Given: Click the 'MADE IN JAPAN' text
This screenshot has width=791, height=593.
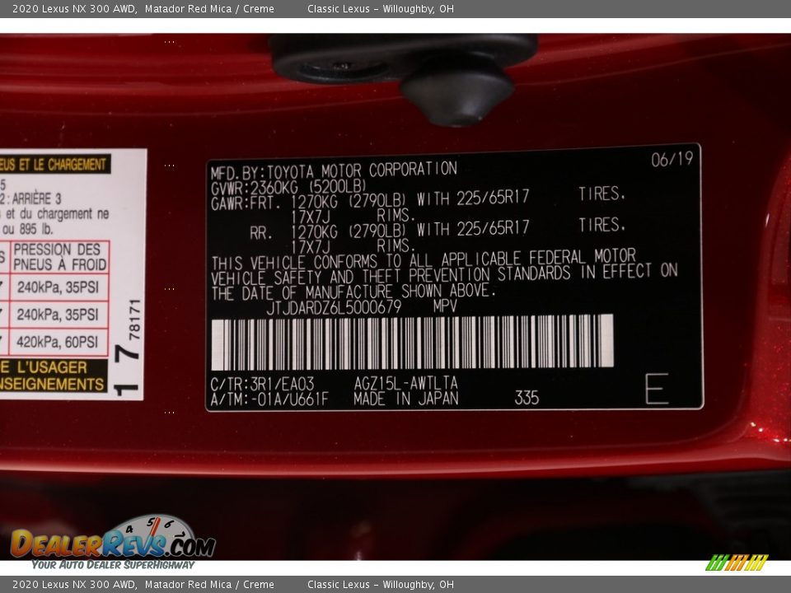Looking at the screenshot, I should click(405, 399).
